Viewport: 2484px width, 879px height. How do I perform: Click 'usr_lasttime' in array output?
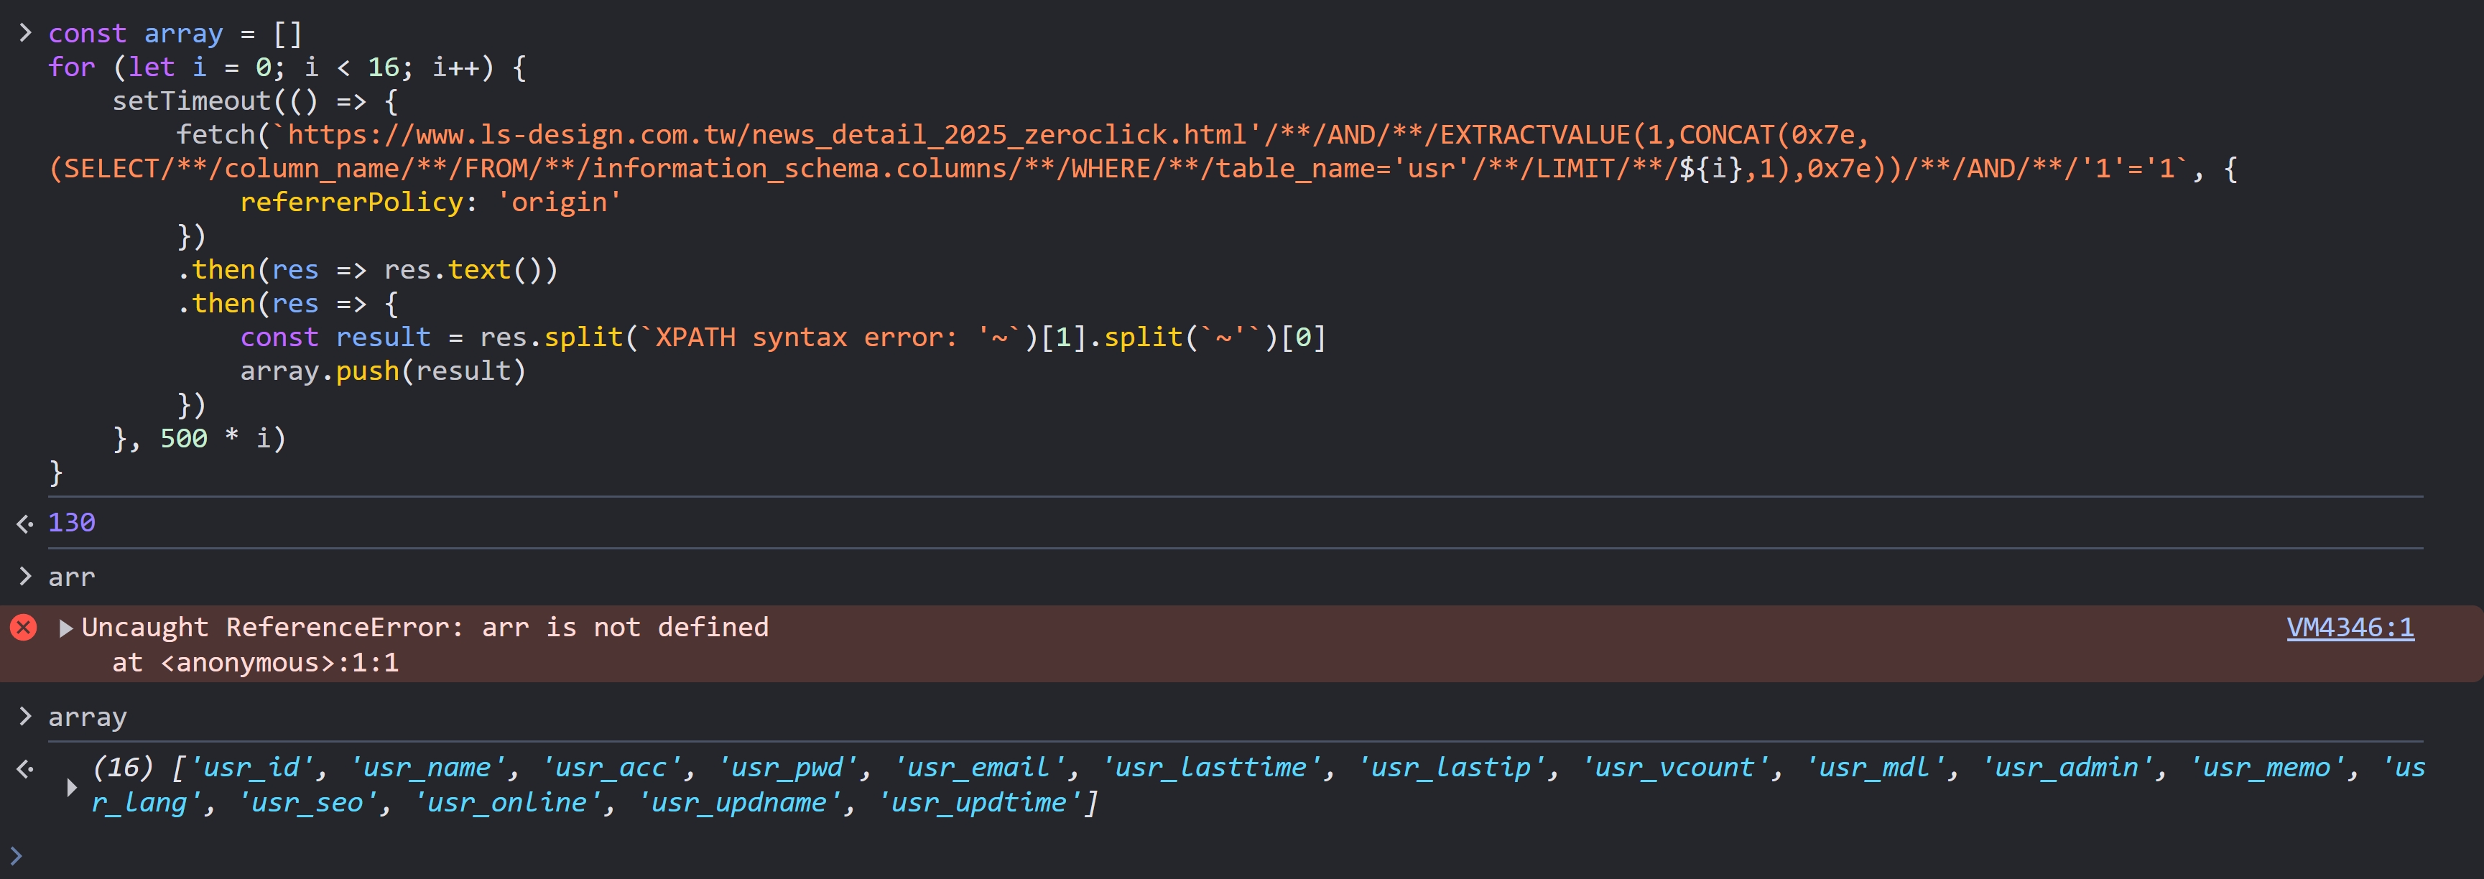coord(1212,767)
